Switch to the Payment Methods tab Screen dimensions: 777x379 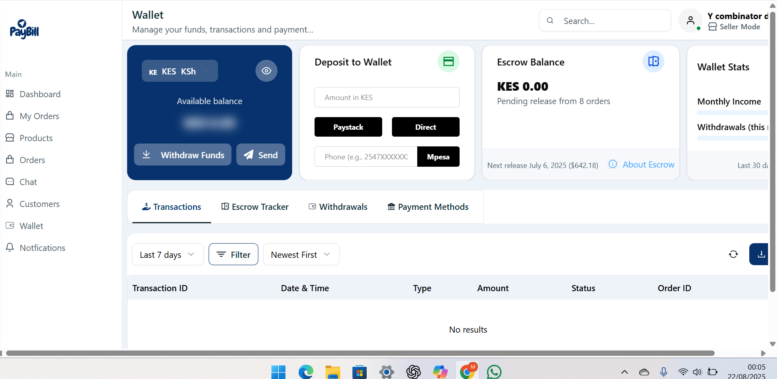428,207
